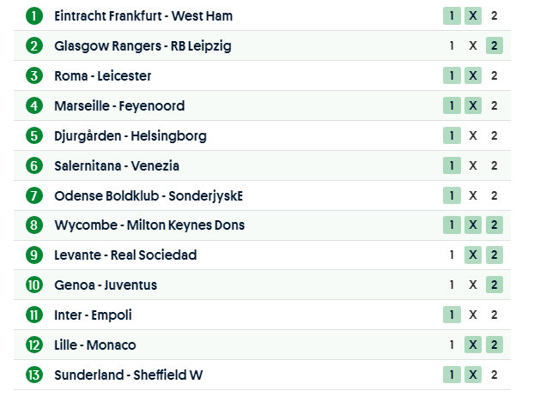Deselect the X draw for Roma - Leicester
Viewport: 534px width, 396px height.
(473, 75)
